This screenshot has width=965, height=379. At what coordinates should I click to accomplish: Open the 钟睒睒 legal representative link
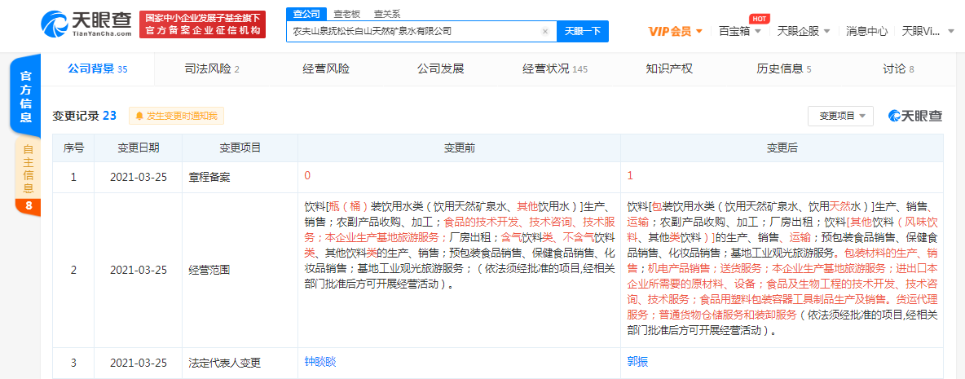click(319, 361)
